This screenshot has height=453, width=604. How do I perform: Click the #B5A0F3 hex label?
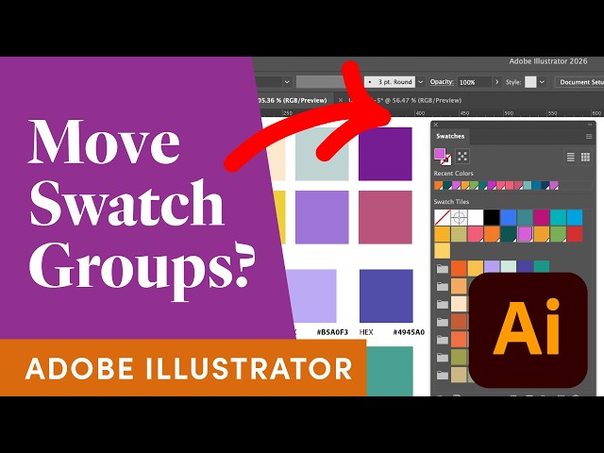pyautogui.click(x=332, y=332)
